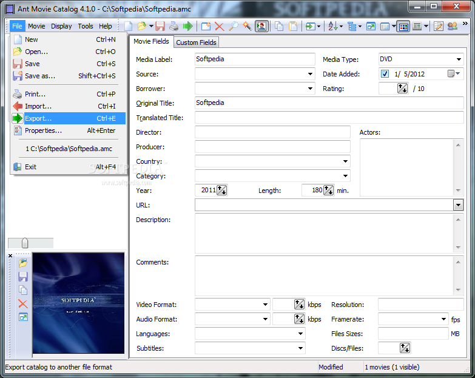Open the Date Added calendar dropdown
Screen dimensions: 475x378
tap(454, 73)
